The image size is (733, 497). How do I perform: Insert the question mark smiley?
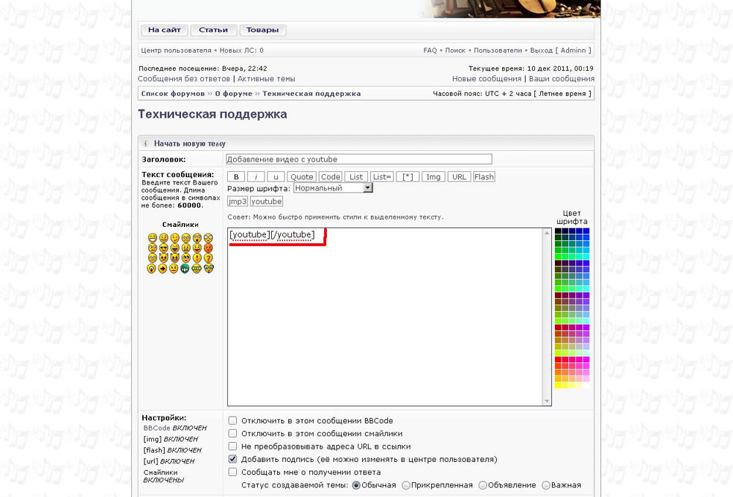click(x=208, y=258)
